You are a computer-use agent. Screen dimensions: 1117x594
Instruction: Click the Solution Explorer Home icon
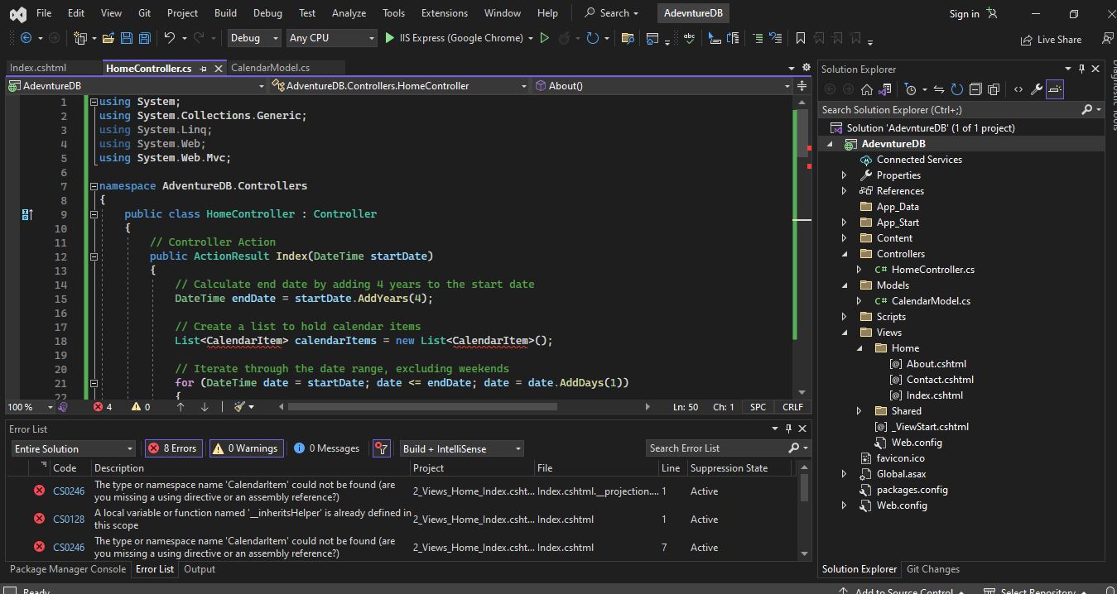866,89
